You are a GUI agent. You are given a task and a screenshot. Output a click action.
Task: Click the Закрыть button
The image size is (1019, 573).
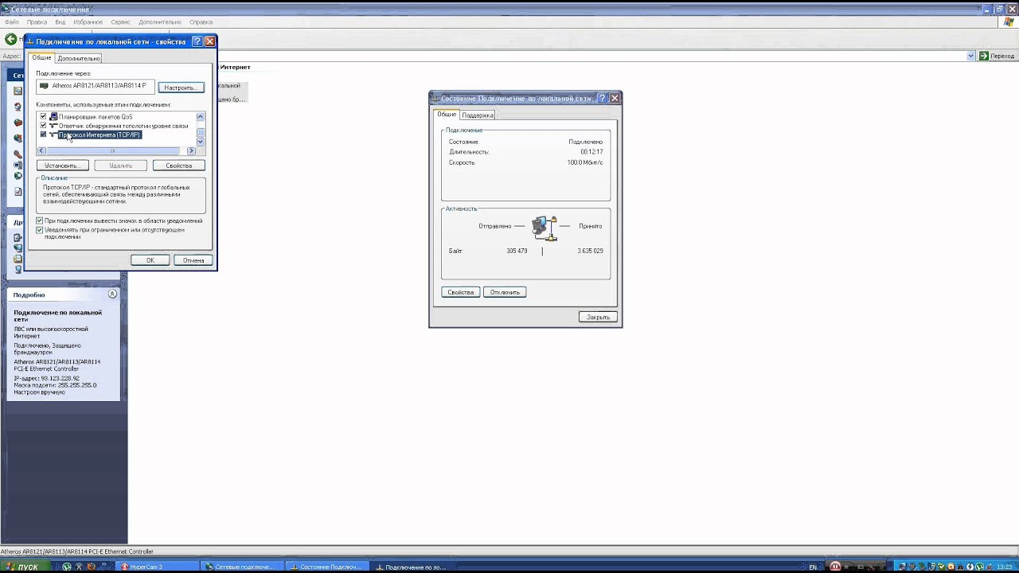tap(598, 317)
